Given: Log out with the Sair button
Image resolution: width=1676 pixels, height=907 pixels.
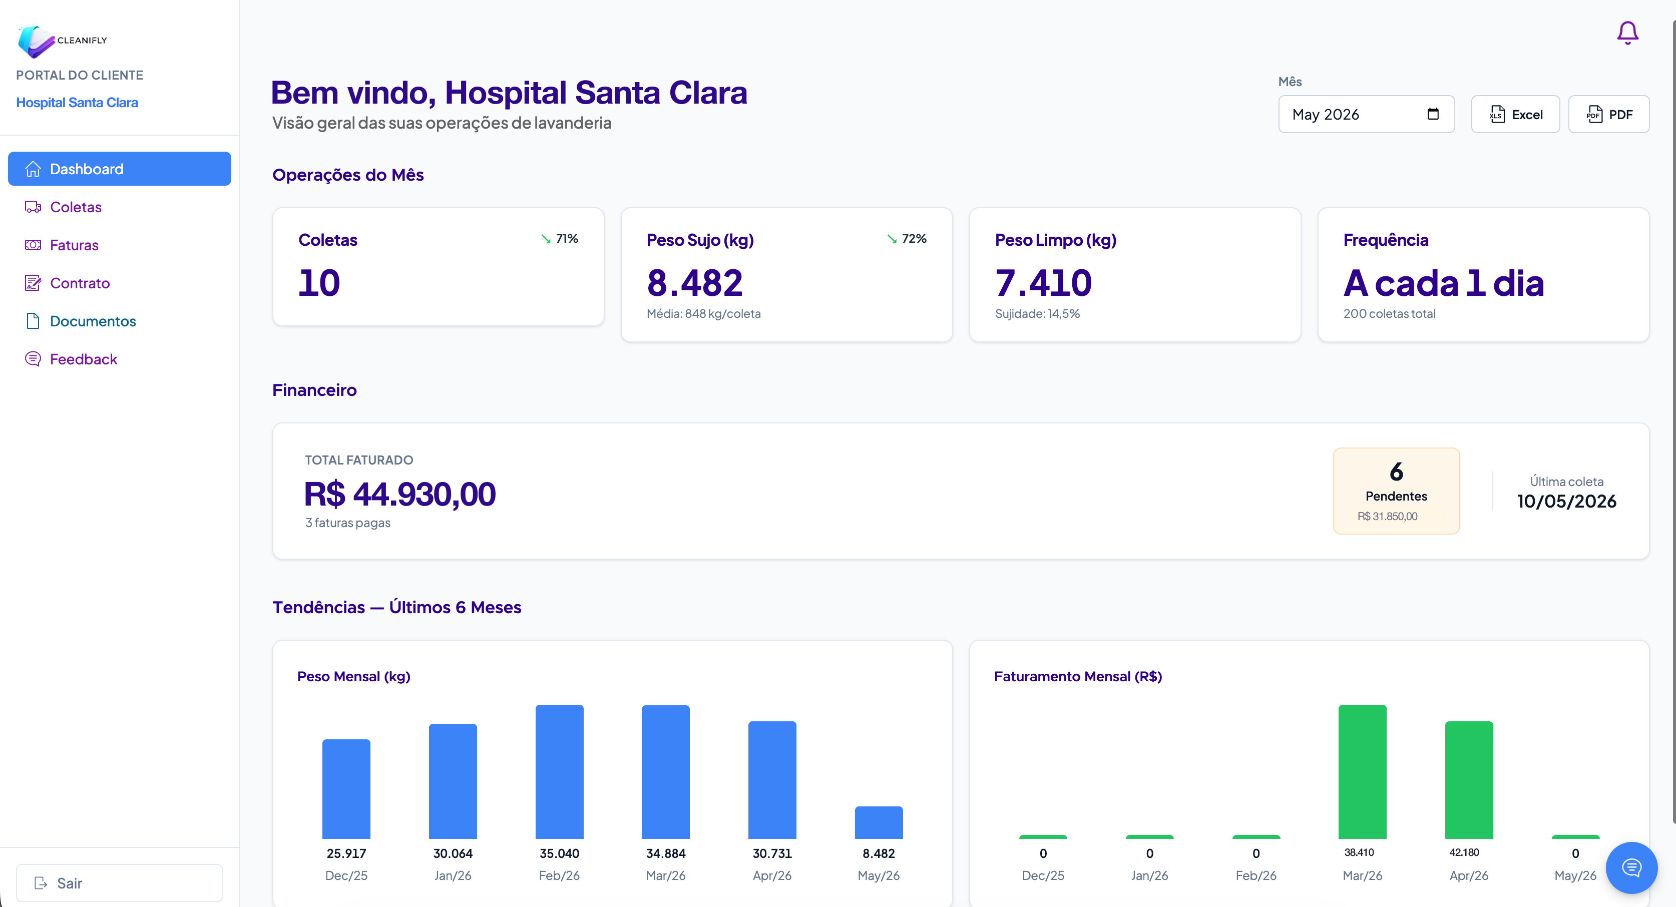Looking at the screenshot, I should tap(120, 883).
